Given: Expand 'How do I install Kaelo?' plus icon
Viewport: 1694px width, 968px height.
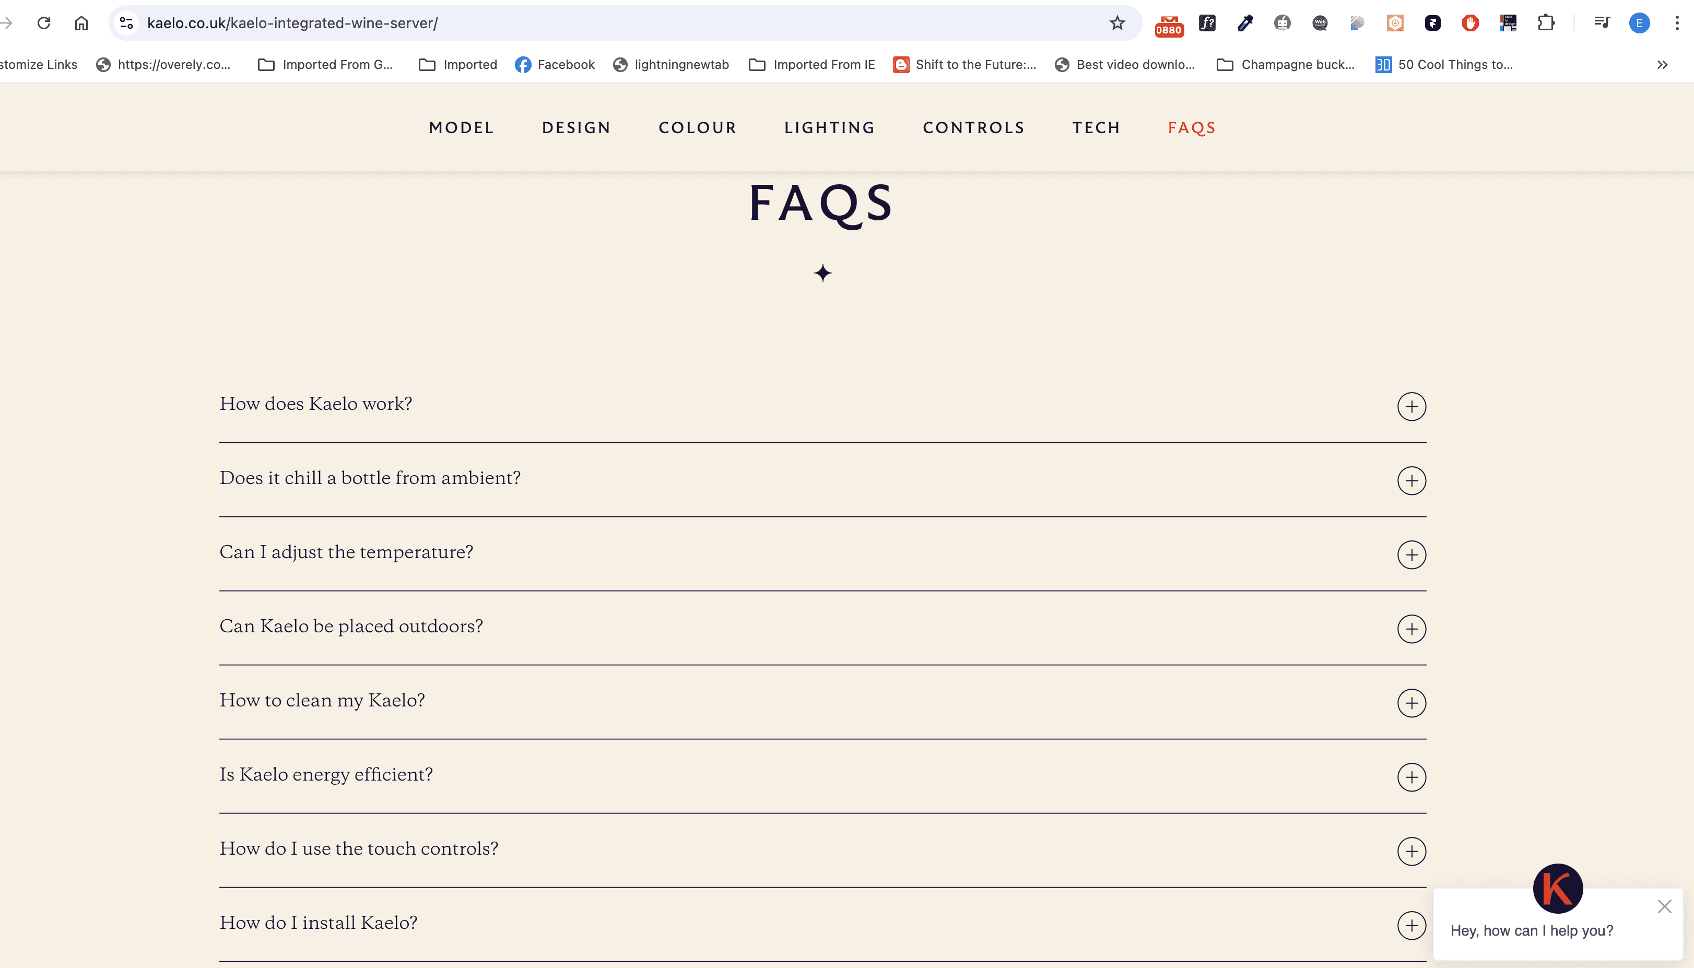Looking at the screenshot, I should [x=1411, y=926].
